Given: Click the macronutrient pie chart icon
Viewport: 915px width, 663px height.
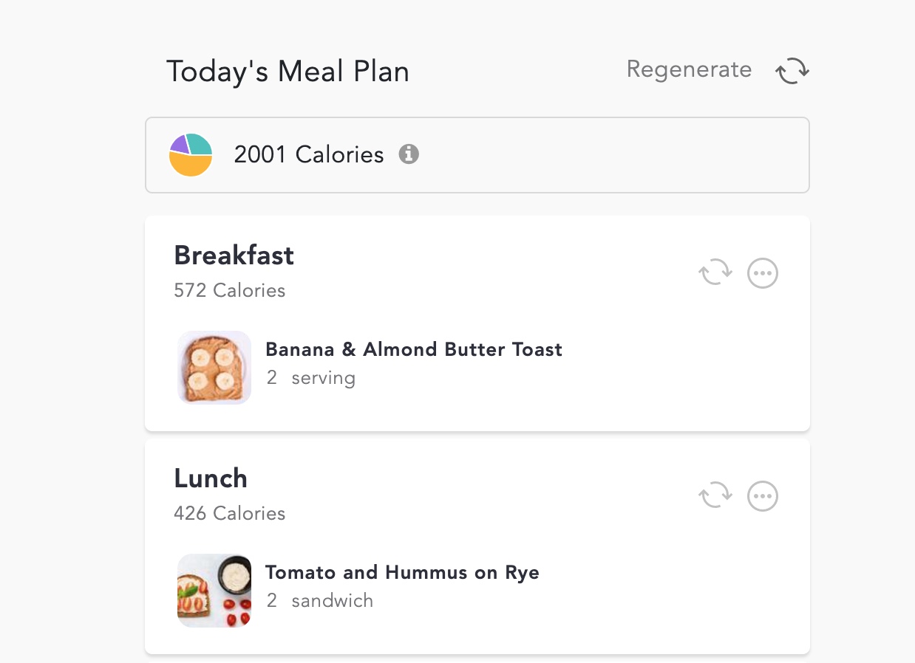Looking at the screenshot, I should [x=191, y=155].
